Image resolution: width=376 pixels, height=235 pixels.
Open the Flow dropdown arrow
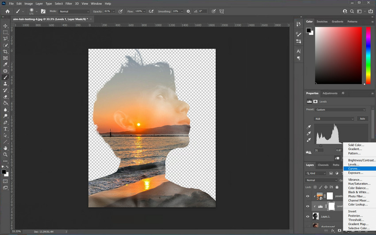tap(144, 11)
